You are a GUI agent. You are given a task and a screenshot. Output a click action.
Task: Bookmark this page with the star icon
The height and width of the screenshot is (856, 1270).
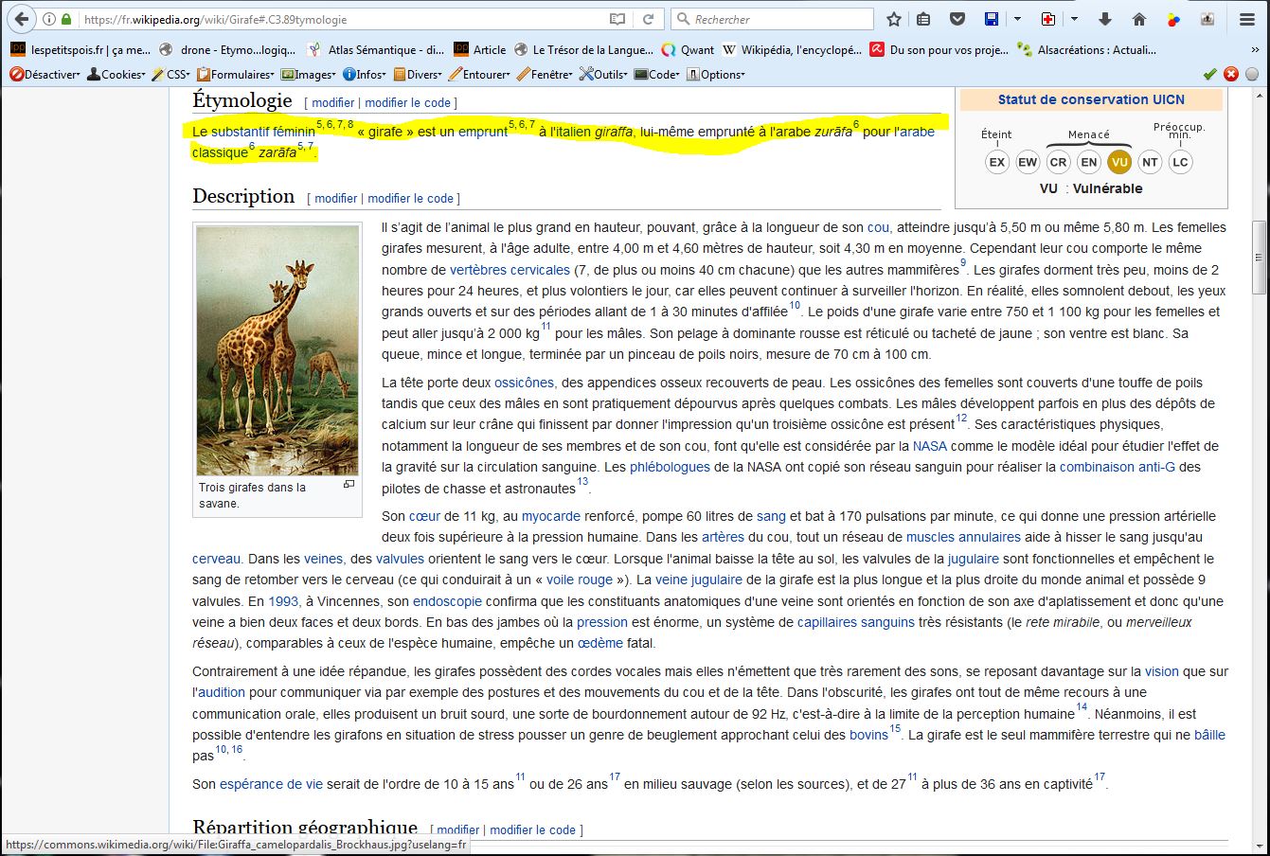tap(893, 19)
